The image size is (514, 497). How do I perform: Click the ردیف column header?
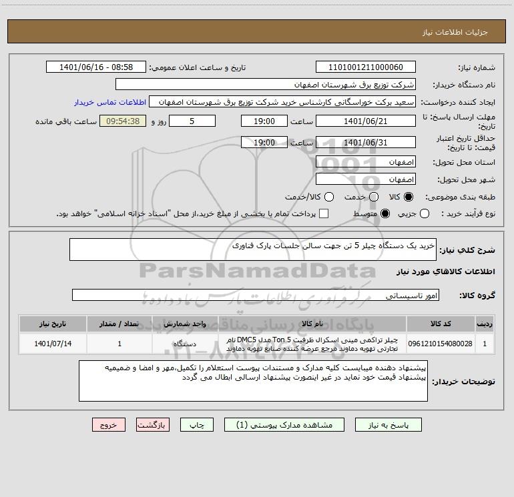click(485, 324)
